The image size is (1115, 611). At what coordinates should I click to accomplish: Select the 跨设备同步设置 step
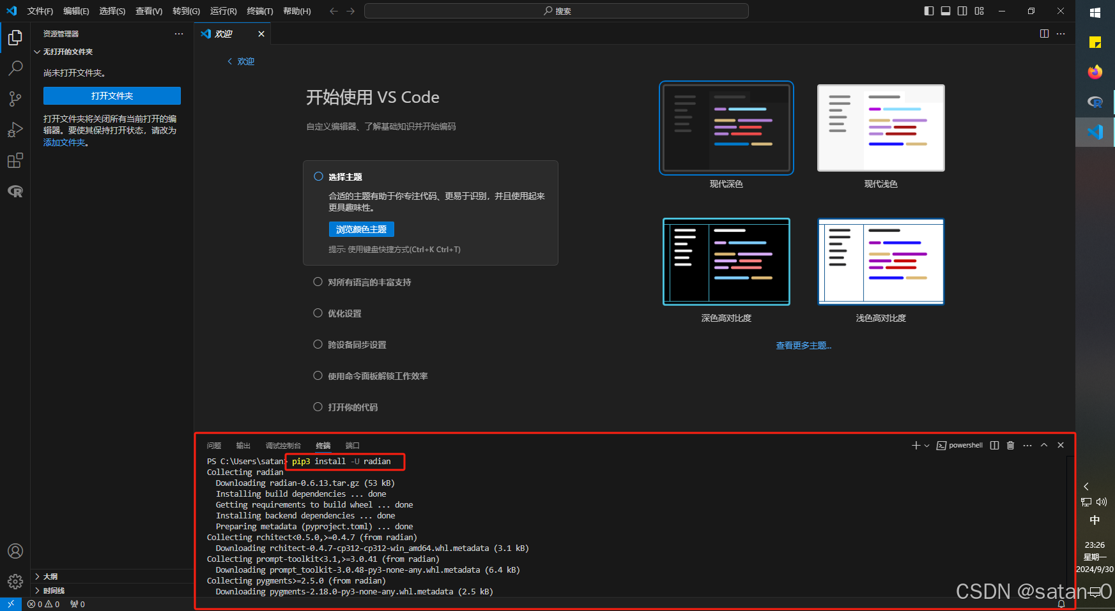(x=350, y=345)
